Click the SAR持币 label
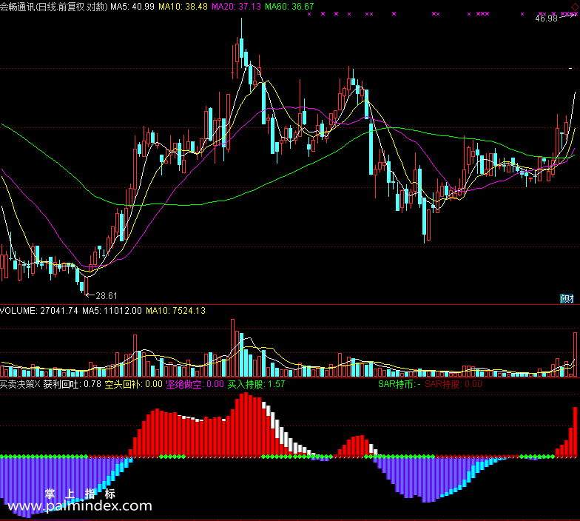The image size is (580, 521). [399, 384]
